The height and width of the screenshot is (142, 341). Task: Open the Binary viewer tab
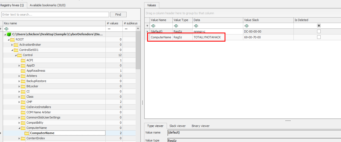click(x=200, y=126)
